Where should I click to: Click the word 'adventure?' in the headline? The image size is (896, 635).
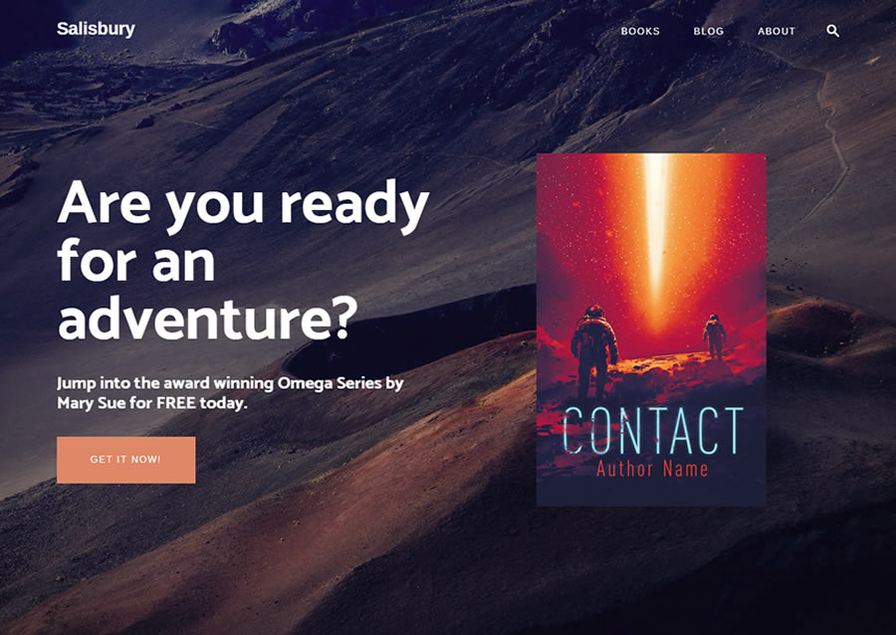tap(207, 318)
